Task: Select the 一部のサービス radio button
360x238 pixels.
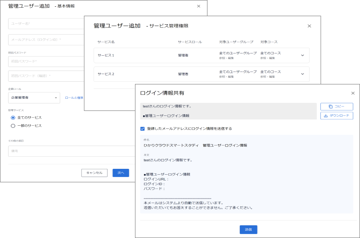Action: point(13,126)
